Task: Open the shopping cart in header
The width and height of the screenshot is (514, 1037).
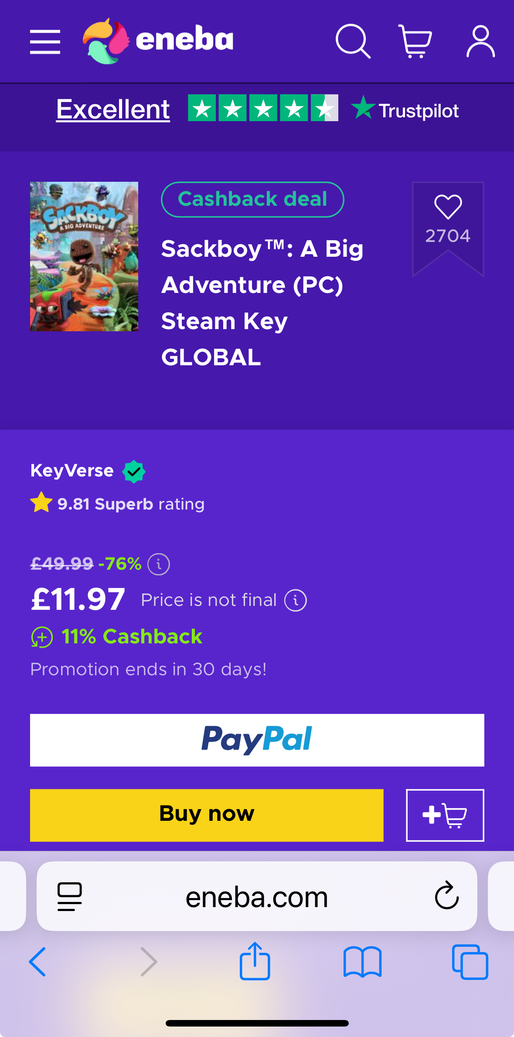Action: pyautogui.click(x=415, y=41)
